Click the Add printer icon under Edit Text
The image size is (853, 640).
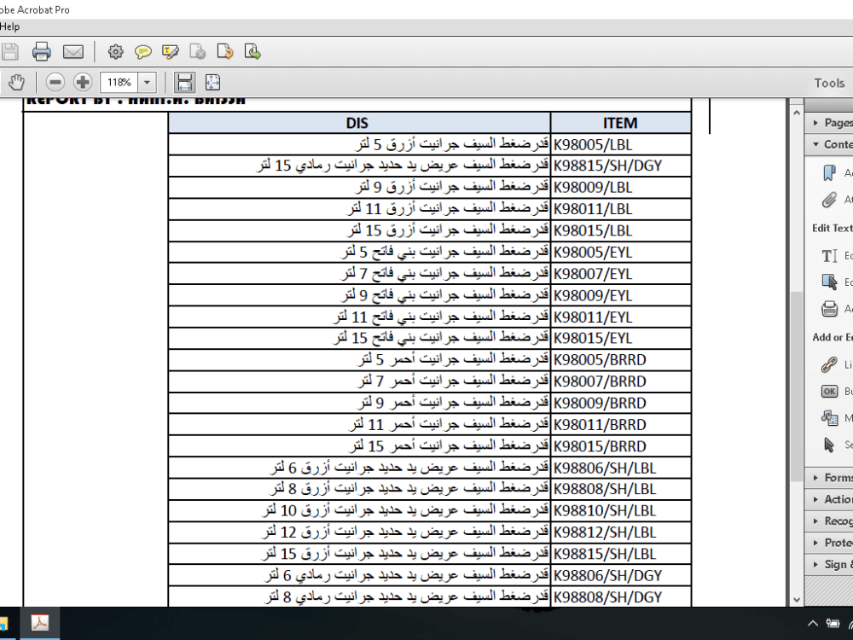829,309
